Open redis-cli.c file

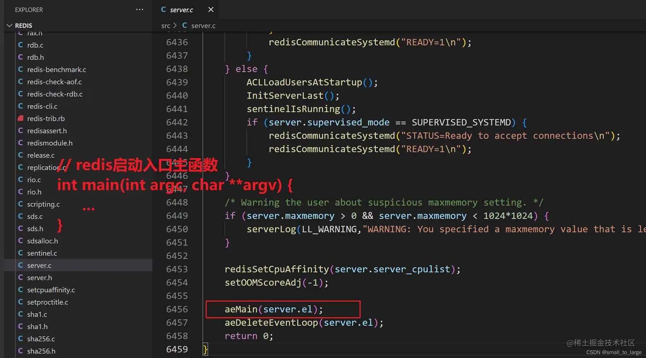pyautogui.click(x=42, y=106)
